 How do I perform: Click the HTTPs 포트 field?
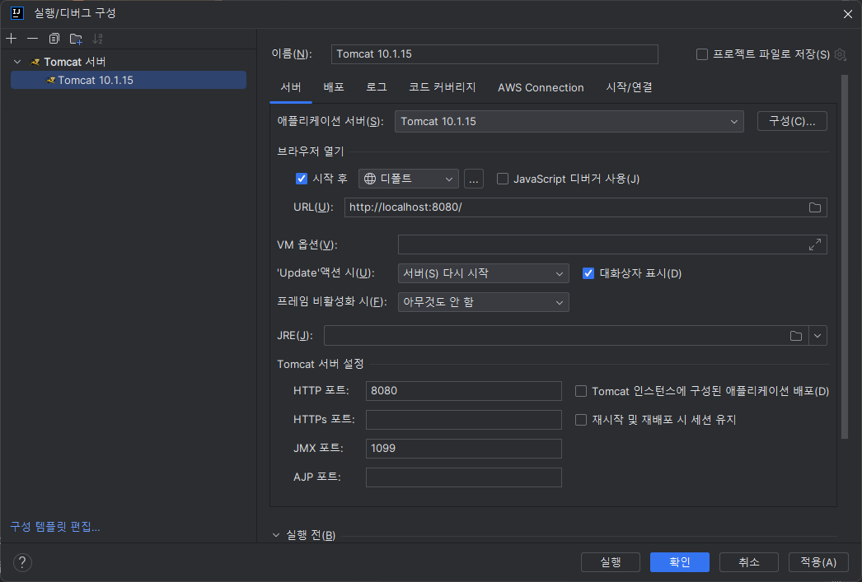tap(463, 420)
